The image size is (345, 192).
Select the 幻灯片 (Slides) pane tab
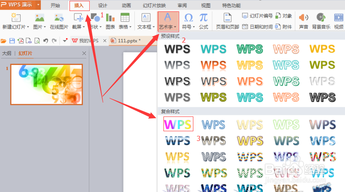click(x=25, y=53)
